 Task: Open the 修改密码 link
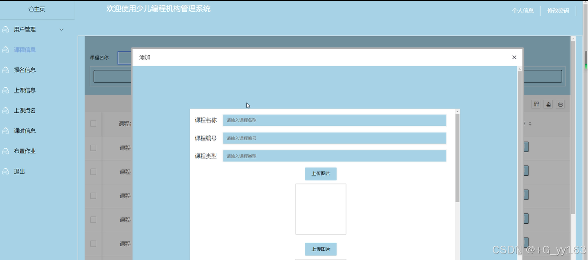558,11
